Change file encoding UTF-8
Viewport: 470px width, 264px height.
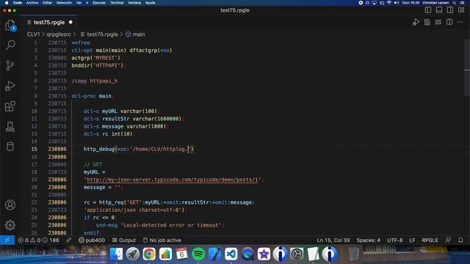pos(395,240)
